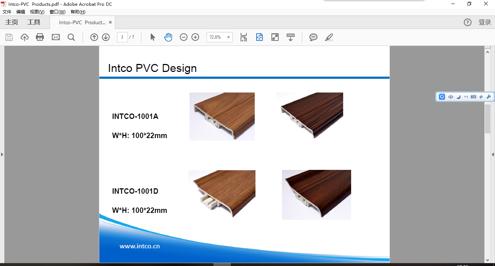The height and width of the screenshot is (266, 495).
Task: Click the Intco PVC Design heading
Action: [152, 68]
